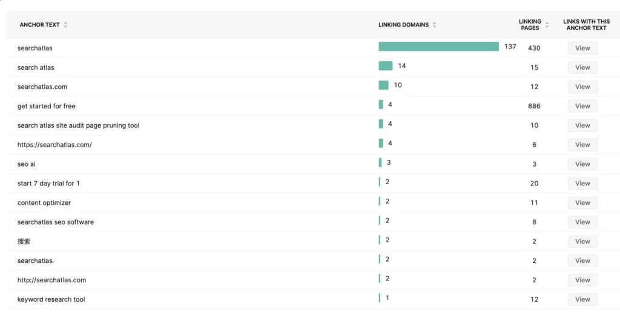This screenshot has height=312, width=620.
Task: Click the 137 linking domains bar
Action: tap(438, 47)
